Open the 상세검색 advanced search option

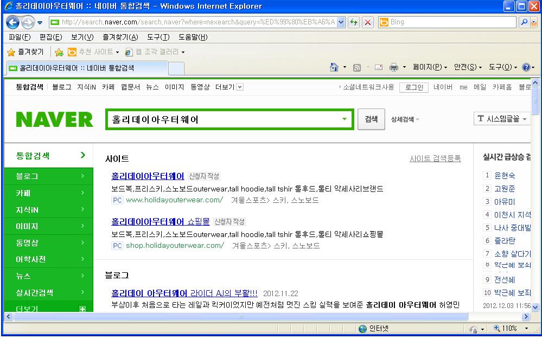405,119
